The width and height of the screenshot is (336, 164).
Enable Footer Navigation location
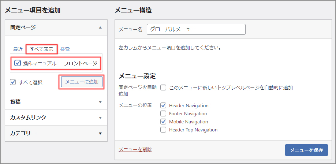coord(163,113)
